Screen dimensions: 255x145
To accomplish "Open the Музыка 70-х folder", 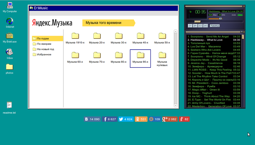I will click(x=97, y=58).
